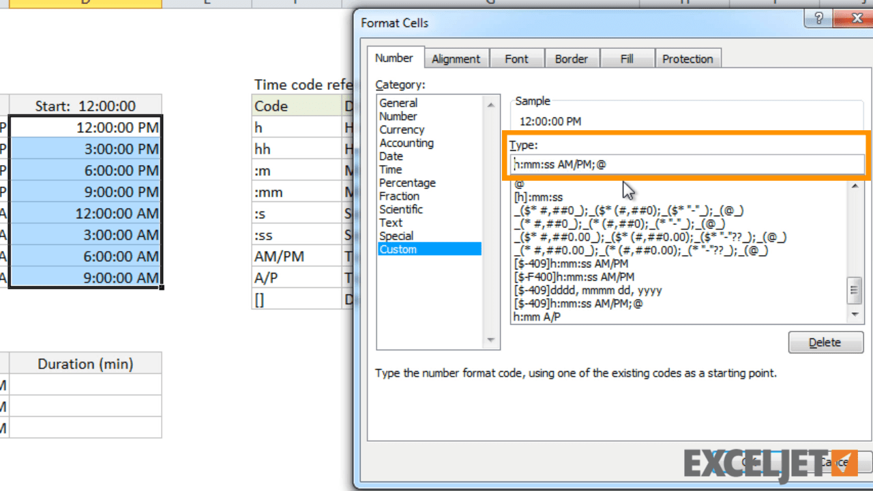This screenshot has width=873, height=491.
Task: Click the down arrow on the category scrollbar
Action: point(490,340)
